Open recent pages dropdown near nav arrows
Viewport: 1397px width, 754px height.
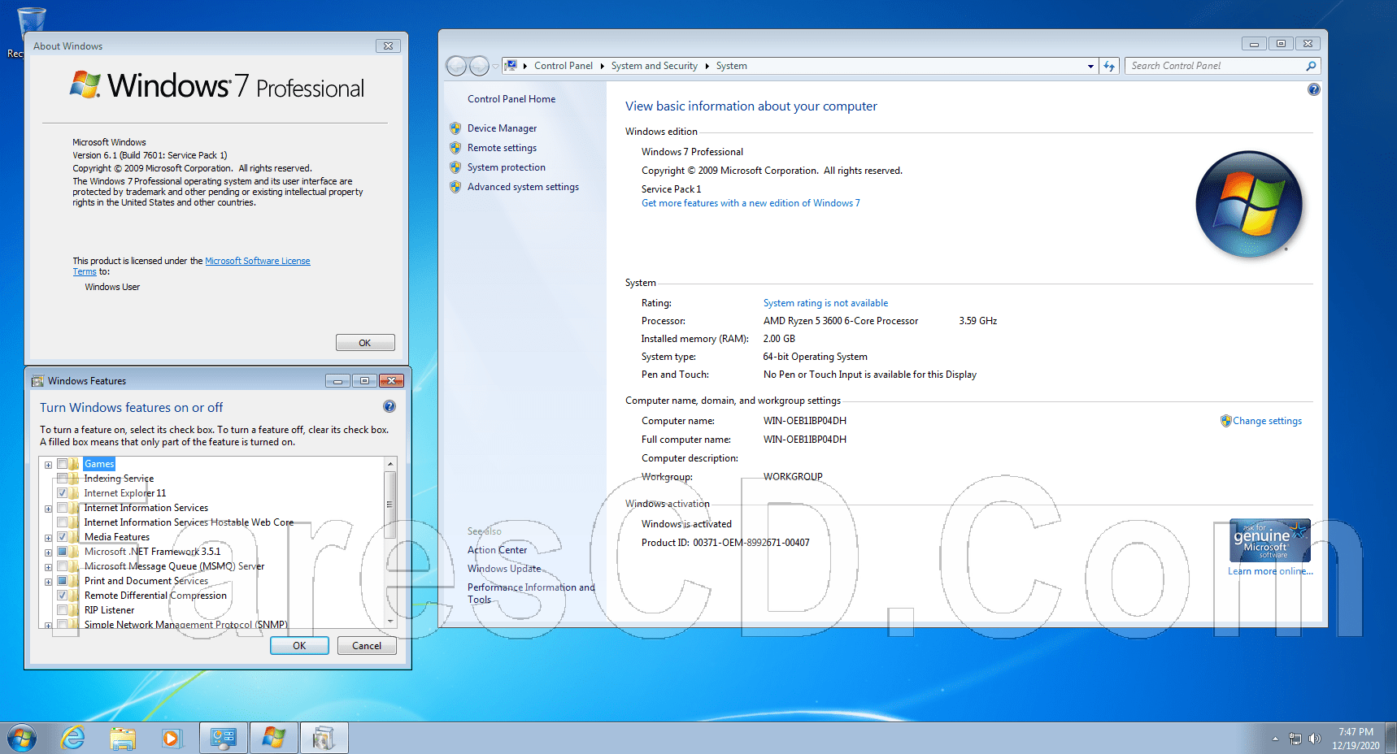(x=495, y=67)
